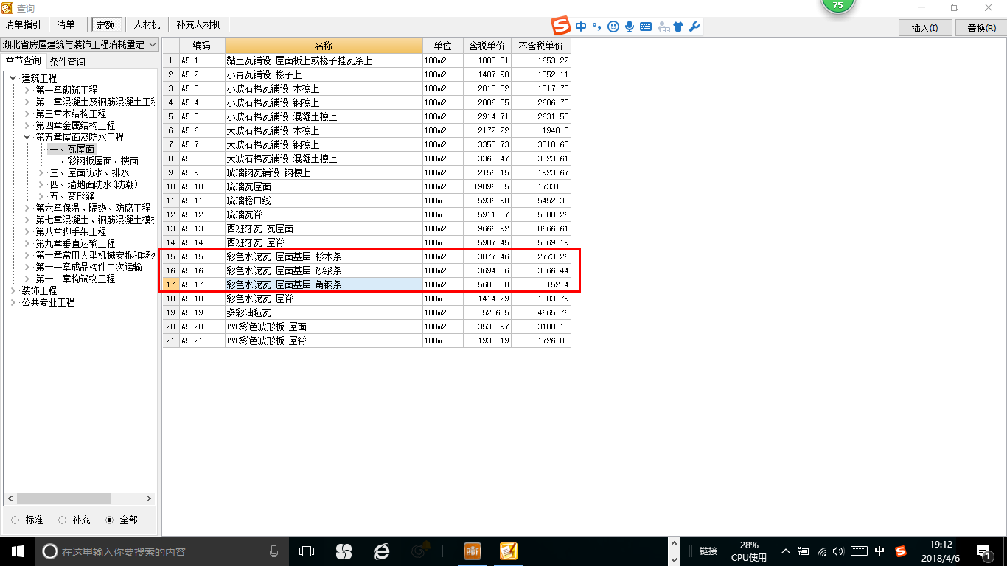Select the 标准 radio button
This screenshot has width=1007, height=566.
click(15, 520)
